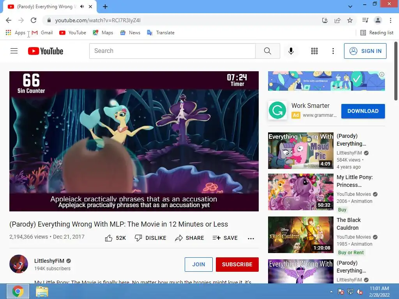Show hidden tray icons arrow
Screen dimensions: 399x299
(331, 292)
